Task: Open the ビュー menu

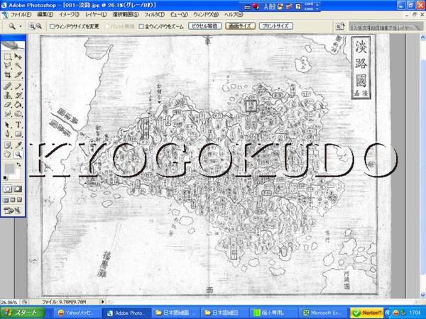Action: pos(179,14)
